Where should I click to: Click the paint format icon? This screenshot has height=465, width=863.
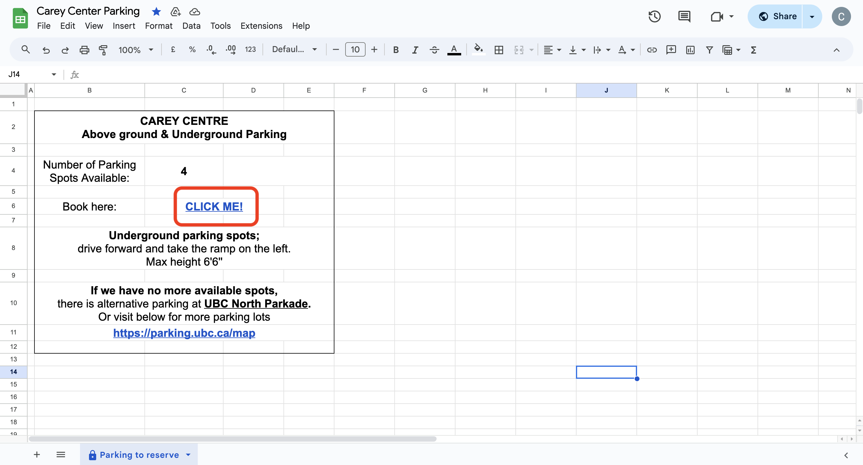click(103, 50)
